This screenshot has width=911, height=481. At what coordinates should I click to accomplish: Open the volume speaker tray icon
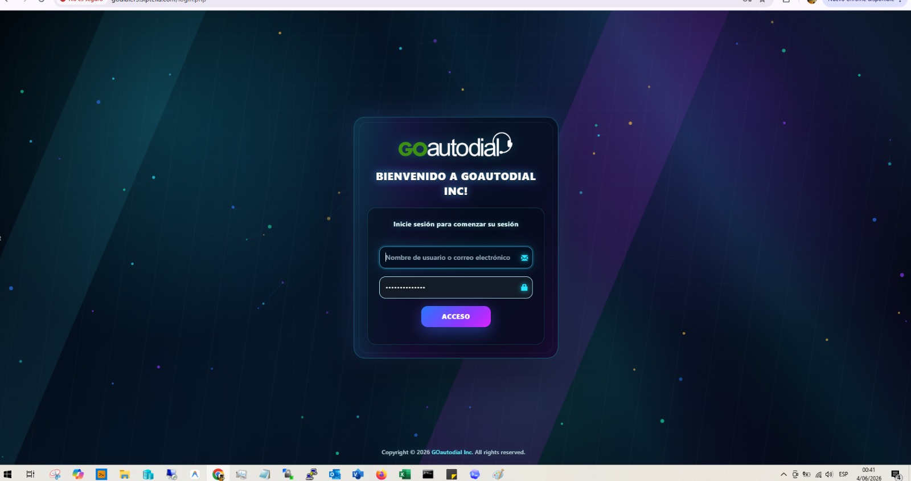pos(829,474)
